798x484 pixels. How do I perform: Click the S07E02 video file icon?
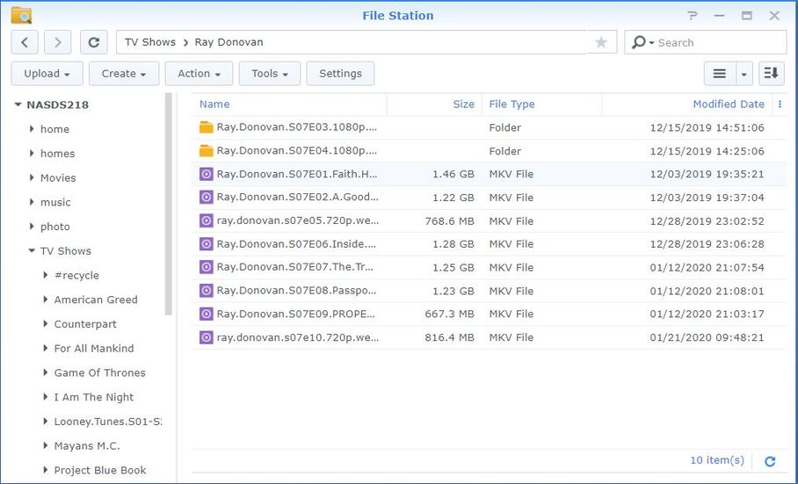point(207,198)
